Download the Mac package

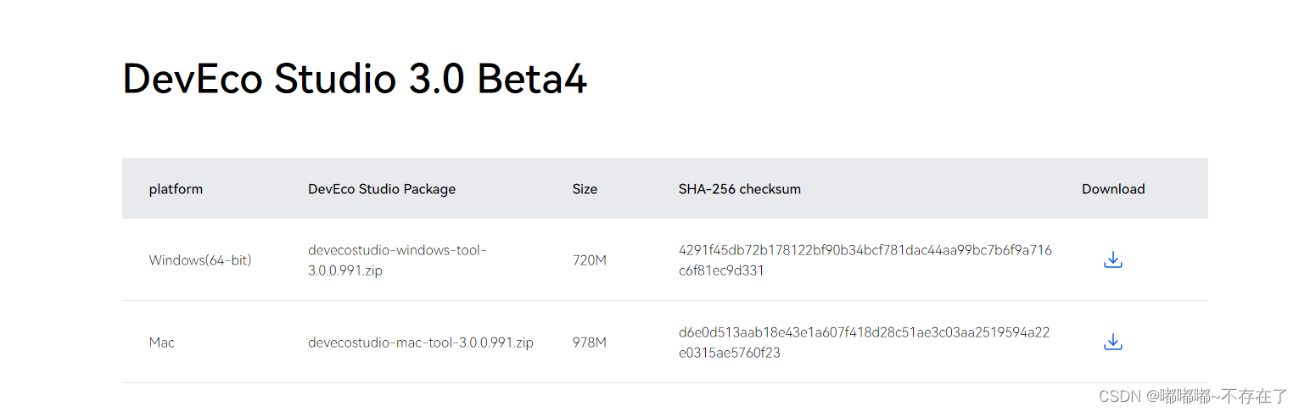pyautogui.click(x=1112, y=342)
